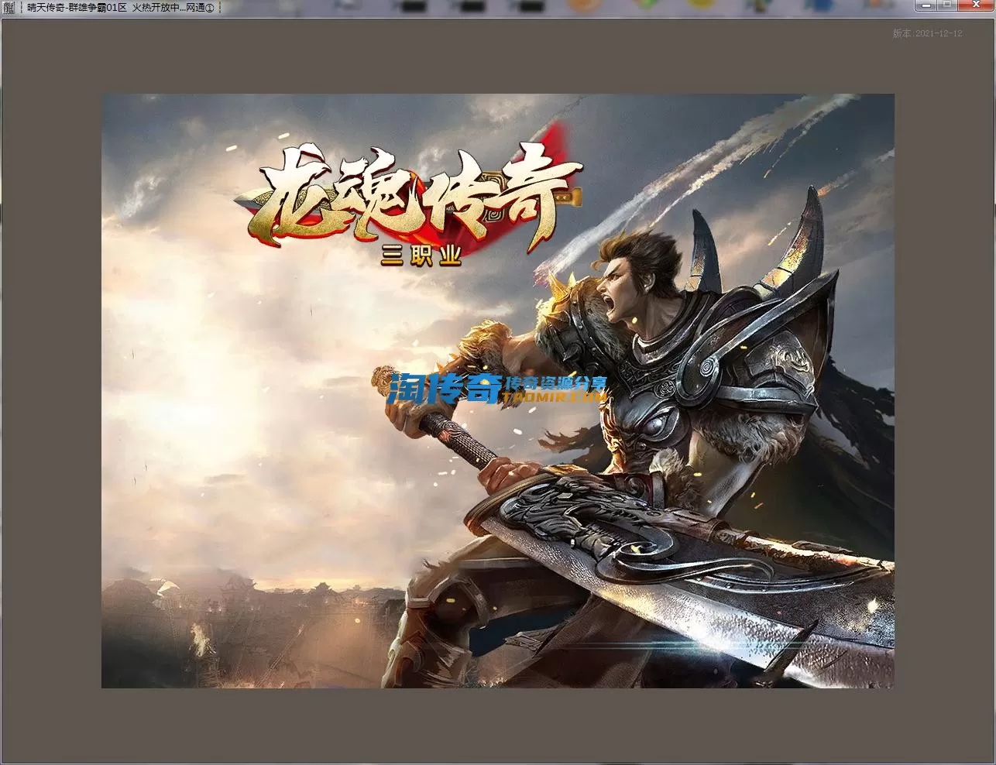Screen dimensions: 996x765
Task: Click the 版本:2021-12-12 version label
Action: 927,34
